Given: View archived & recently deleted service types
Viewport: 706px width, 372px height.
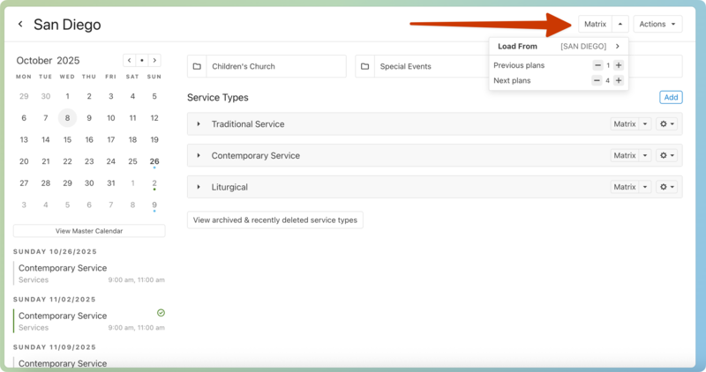Looking at the screenshot, I should pyautogui.click(x=274, y=219).
